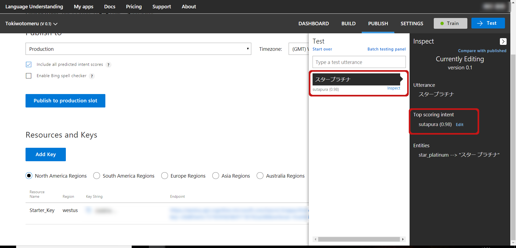Open help for Bing spell checker
Image resolution: width=516 pixels, height=248 pixels.
(92, 76)
